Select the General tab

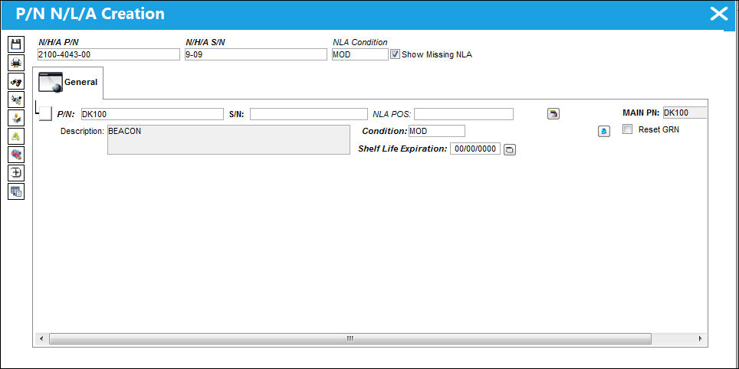67,83
